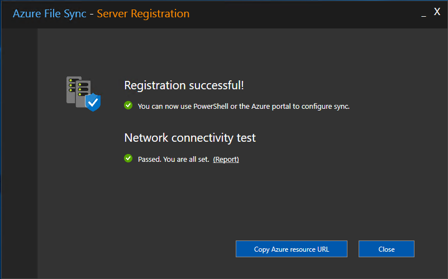Click the back server tower icon

[71, 90]
